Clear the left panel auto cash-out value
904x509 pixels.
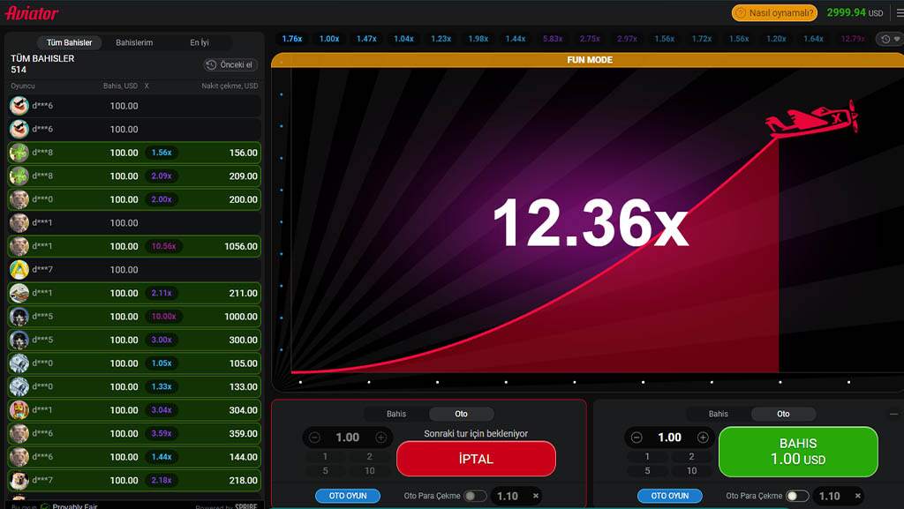coord(535,496)
